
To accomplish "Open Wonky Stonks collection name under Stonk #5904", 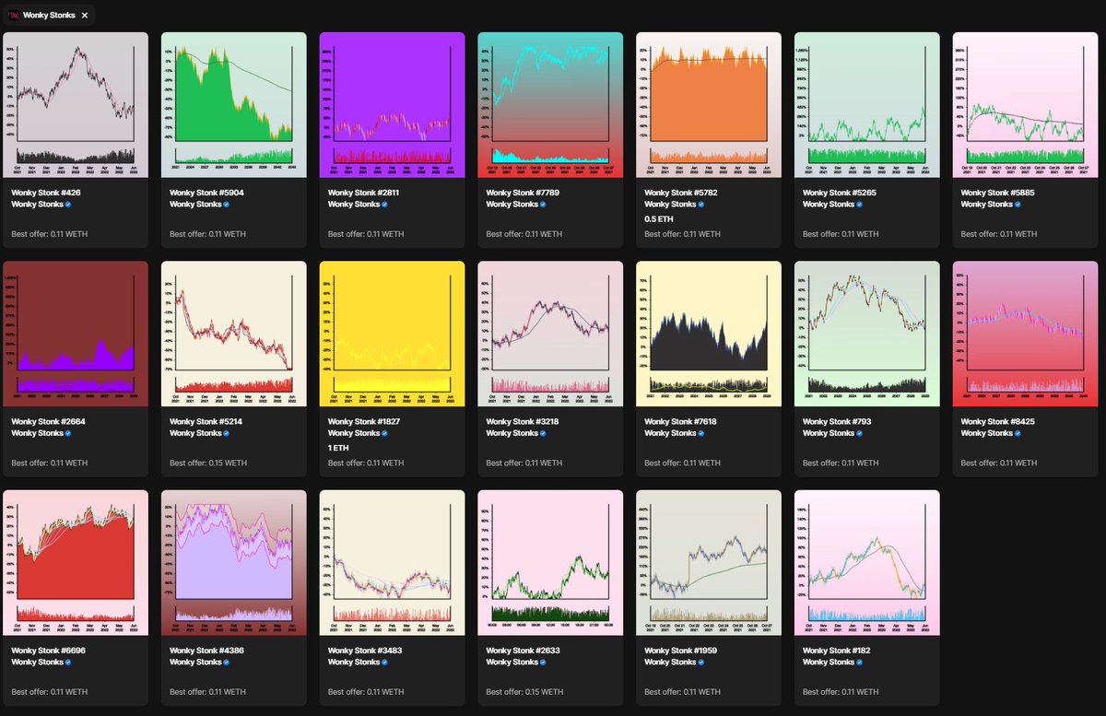I will tap(194, 205).
